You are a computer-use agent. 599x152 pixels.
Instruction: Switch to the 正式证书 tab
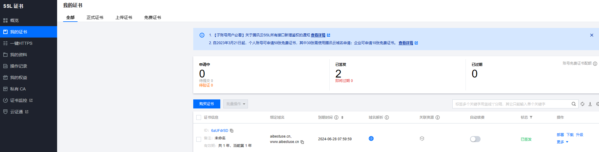95,17
